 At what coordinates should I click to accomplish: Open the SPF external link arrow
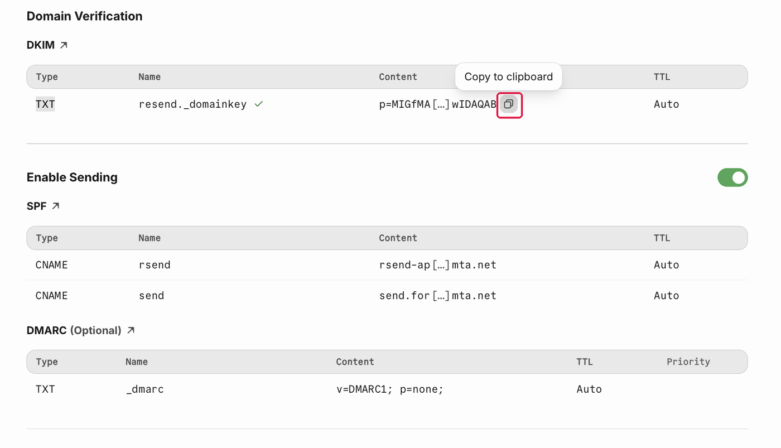(55, 206)
